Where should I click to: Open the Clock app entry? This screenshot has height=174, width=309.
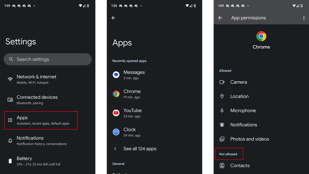pos(154,132)
